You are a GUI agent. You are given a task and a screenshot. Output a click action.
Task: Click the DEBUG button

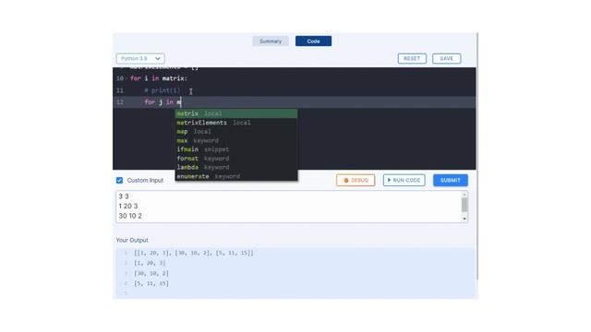click(356, 181)
